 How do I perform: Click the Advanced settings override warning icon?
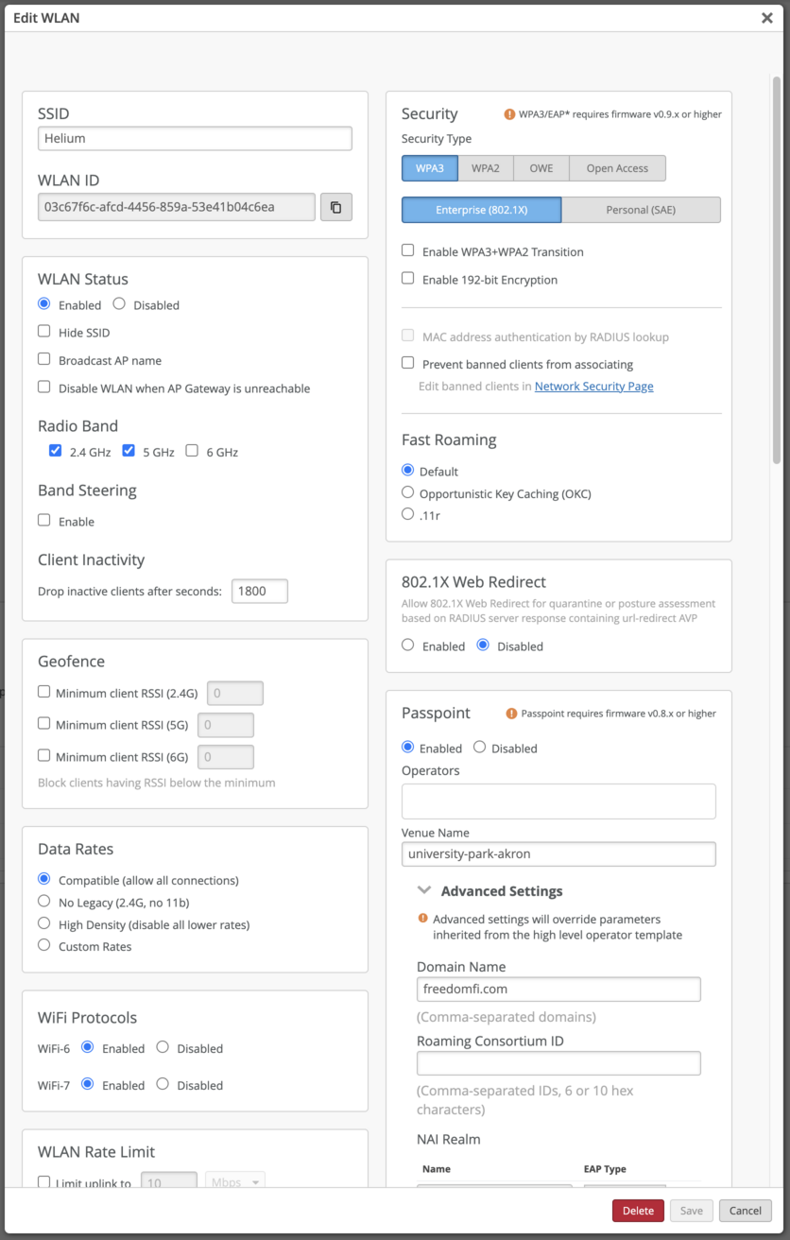pyautogui.click(x=422, y=919)
